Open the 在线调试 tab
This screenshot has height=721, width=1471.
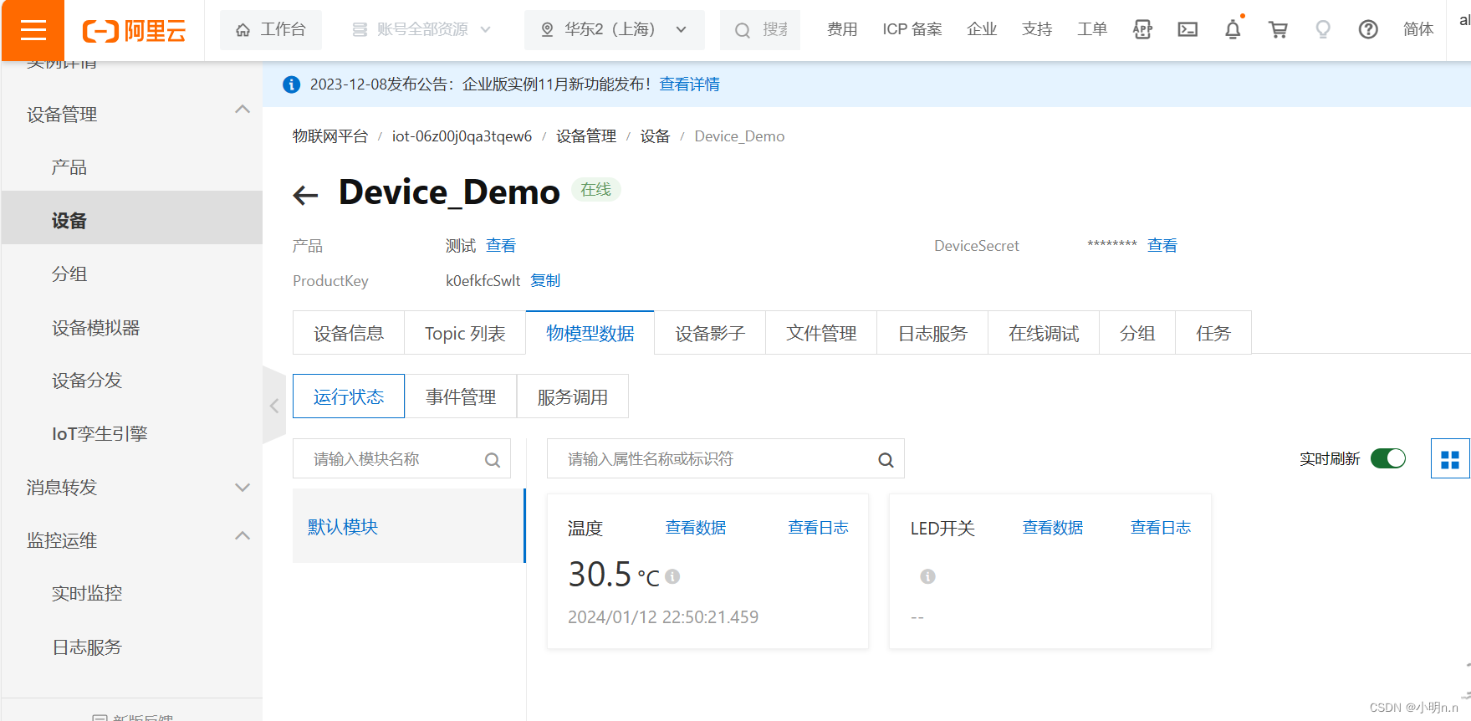pyautogui.click(x=1044, y=333)
